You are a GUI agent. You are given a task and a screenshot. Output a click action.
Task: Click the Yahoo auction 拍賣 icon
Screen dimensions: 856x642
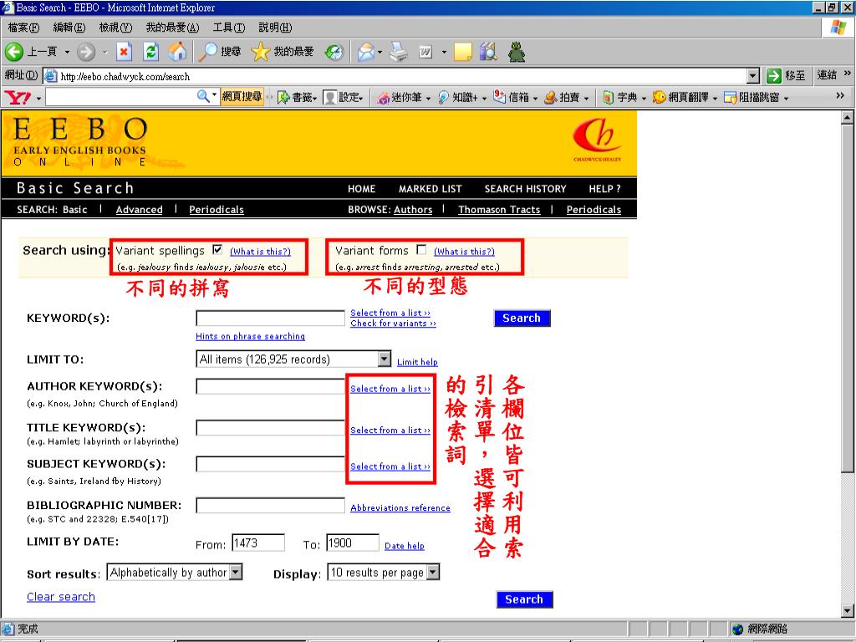point(551,98)
